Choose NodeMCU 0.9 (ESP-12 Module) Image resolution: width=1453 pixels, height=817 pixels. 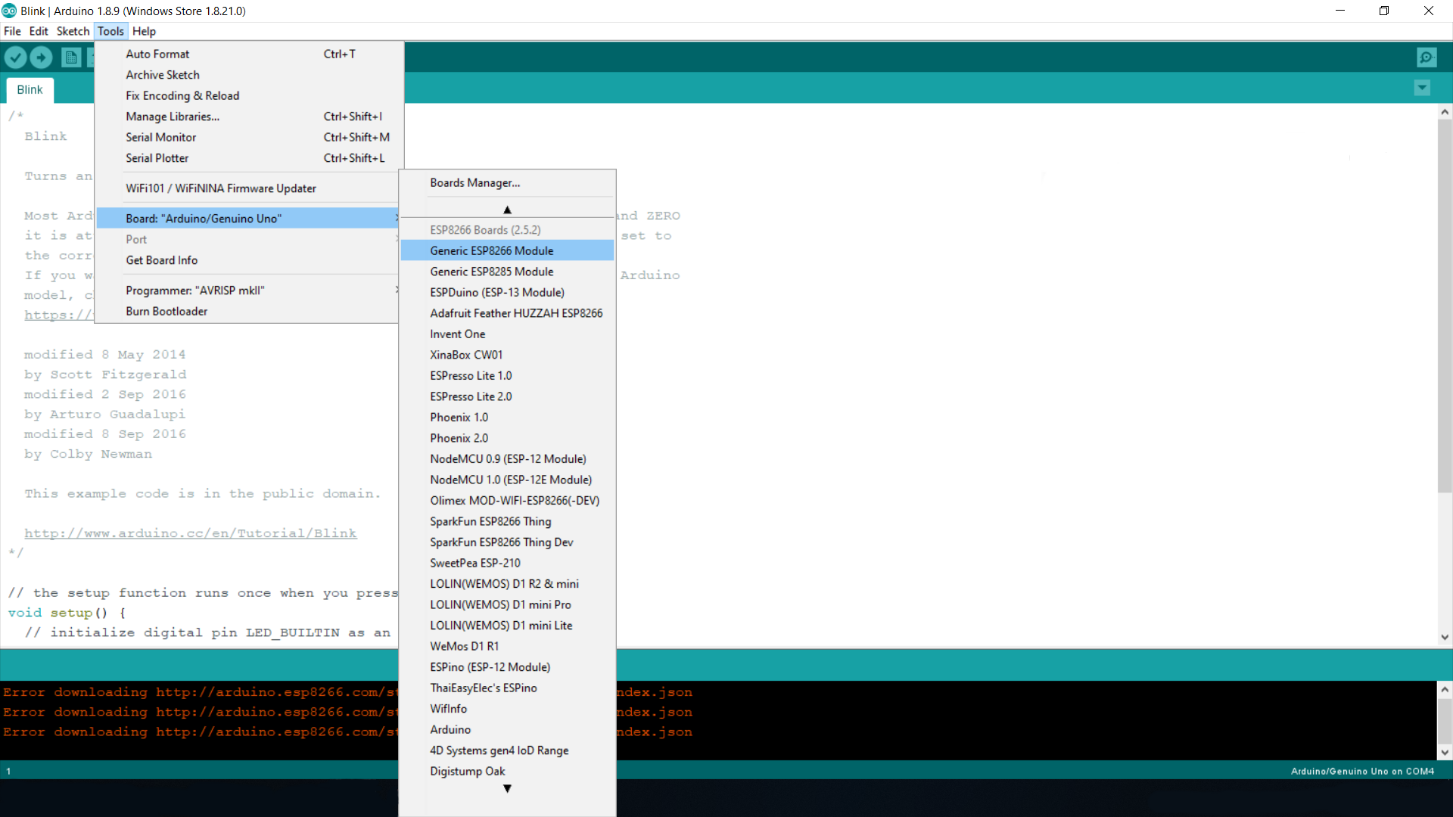click(x=507, y=458)
